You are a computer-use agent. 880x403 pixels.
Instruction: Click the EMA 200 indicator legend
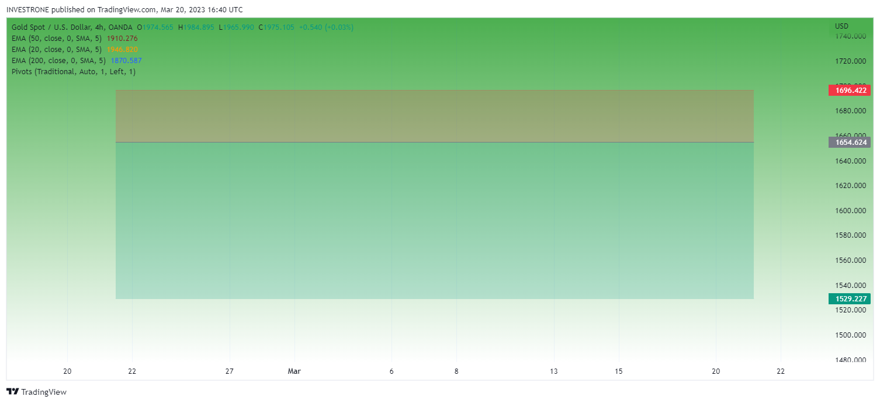pos(59,60)
